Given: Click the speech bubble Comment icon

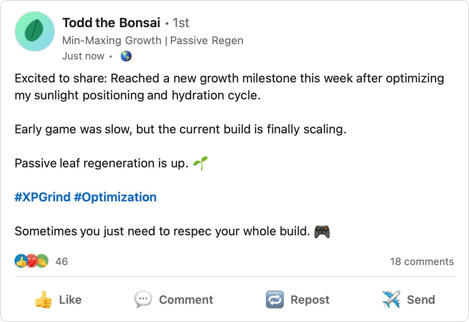Looking at the screenshot, I should tap(143, 299).
